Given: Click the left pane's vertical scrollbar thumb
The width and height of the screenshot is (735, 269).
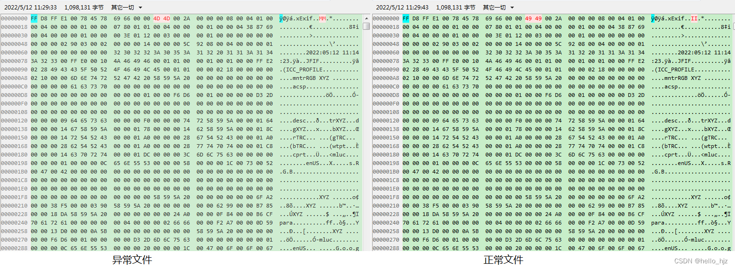Looking at the screenshot, I should (x=366, y=26).
